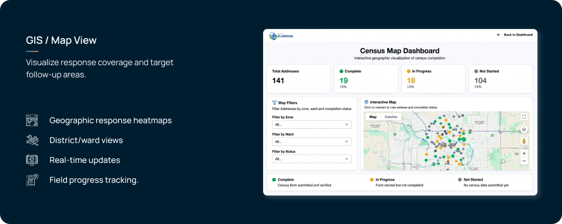Select the In Progress 18 stat card
Image resolution: width=562 pixels, height=224 pixels.
(433, 79)
